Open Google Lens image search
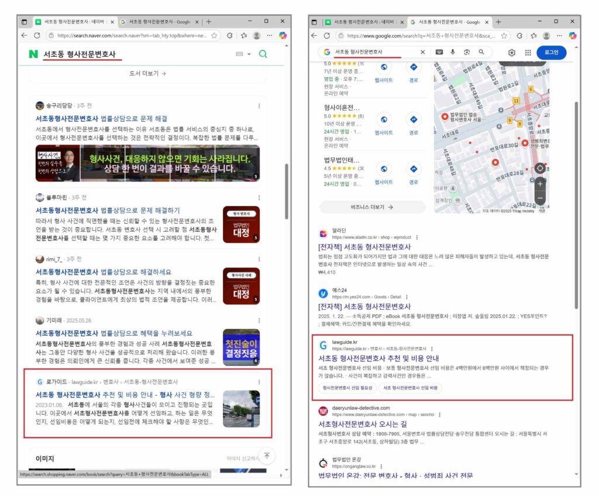Viewport: 599px width, 496px height. click(x=467, y=52)
